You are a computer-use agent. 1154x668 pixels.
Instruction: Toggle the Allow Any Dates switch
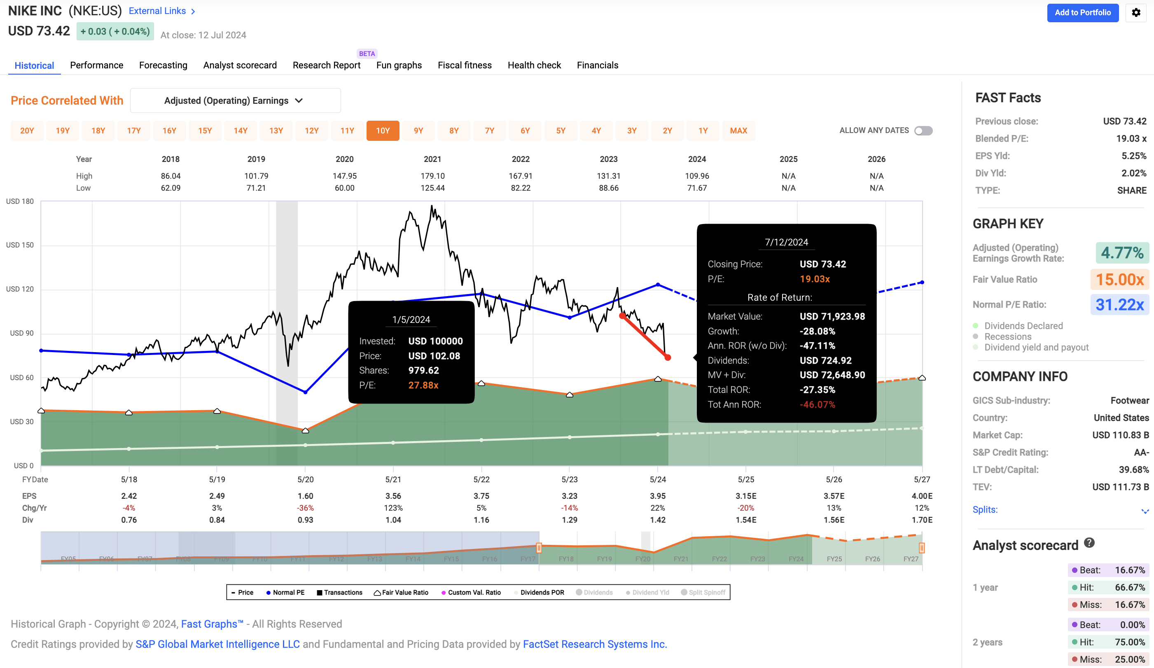tap(923, 131)
